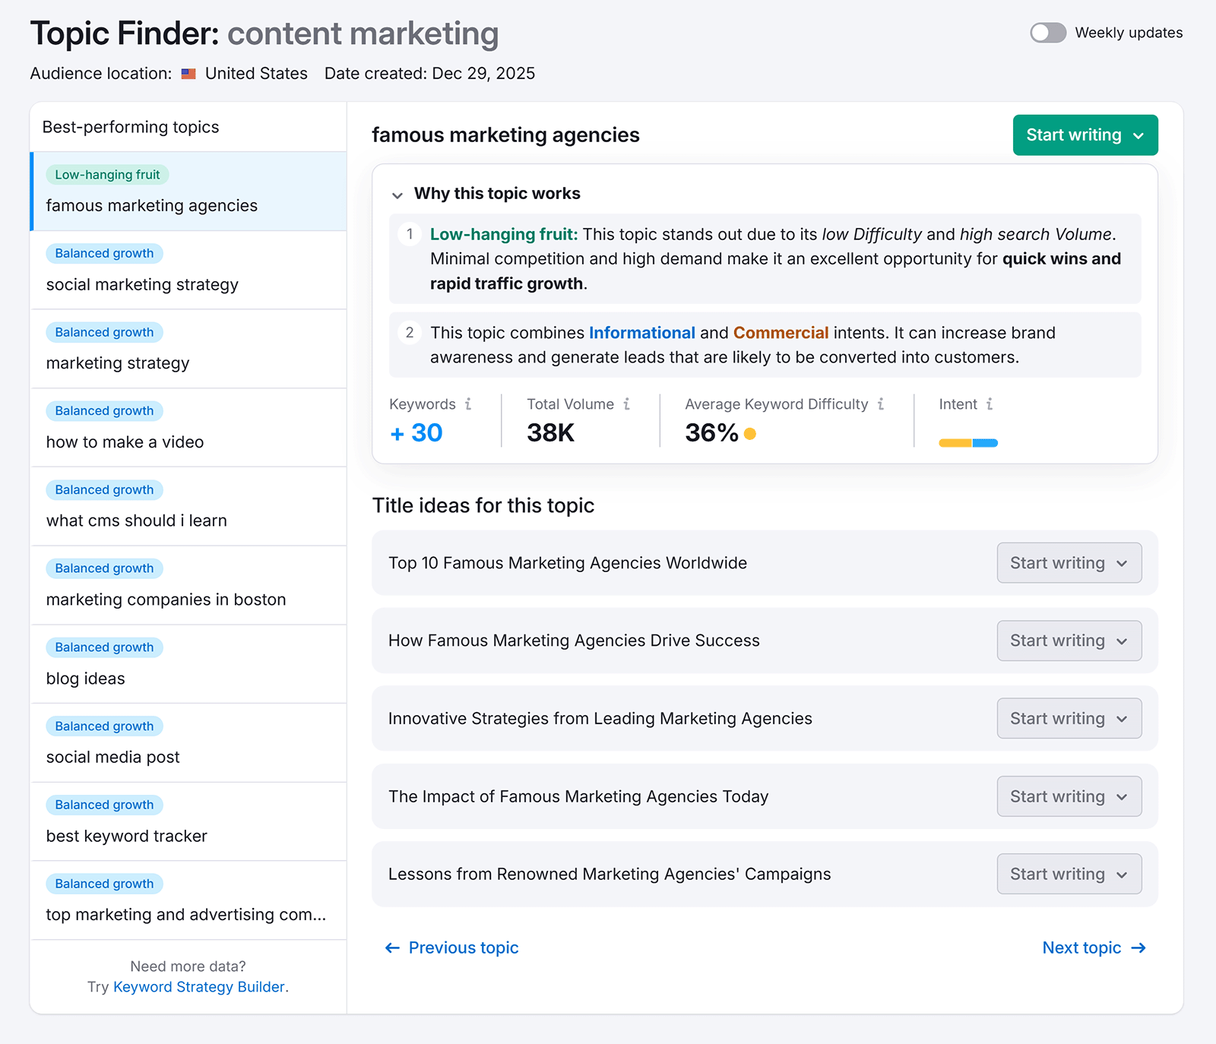Viewport: 1216px width, 1044px height.
Task: Click the orange difficulty indicator next to 36%
Action: [x=750, y=433]
